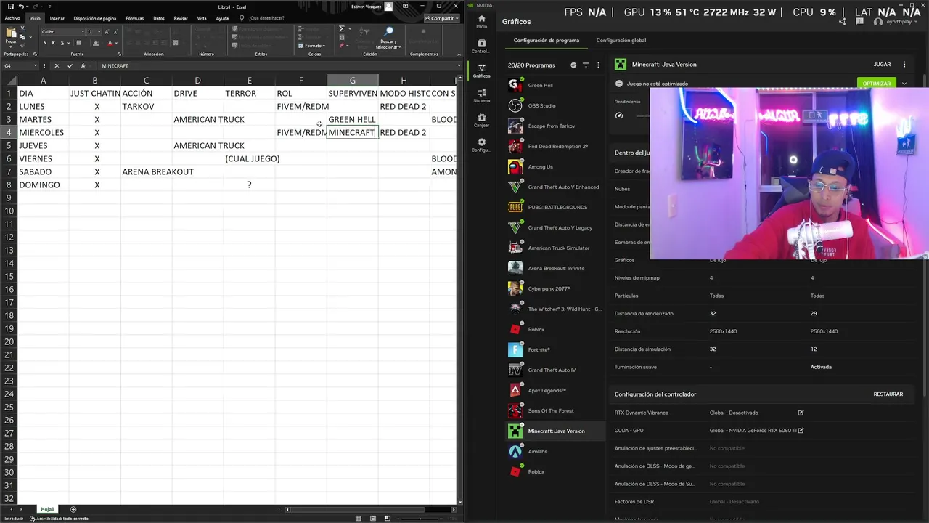
Task: Open the eypittiplay account dropdown
Action: pos(896,22)
